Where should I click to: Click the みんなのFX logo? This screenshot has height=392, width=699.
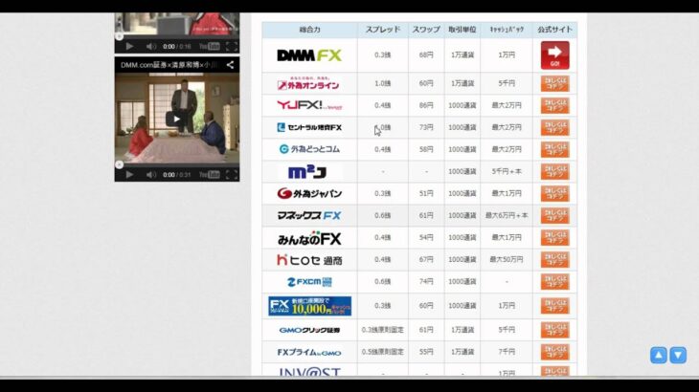tap(309, 237)
